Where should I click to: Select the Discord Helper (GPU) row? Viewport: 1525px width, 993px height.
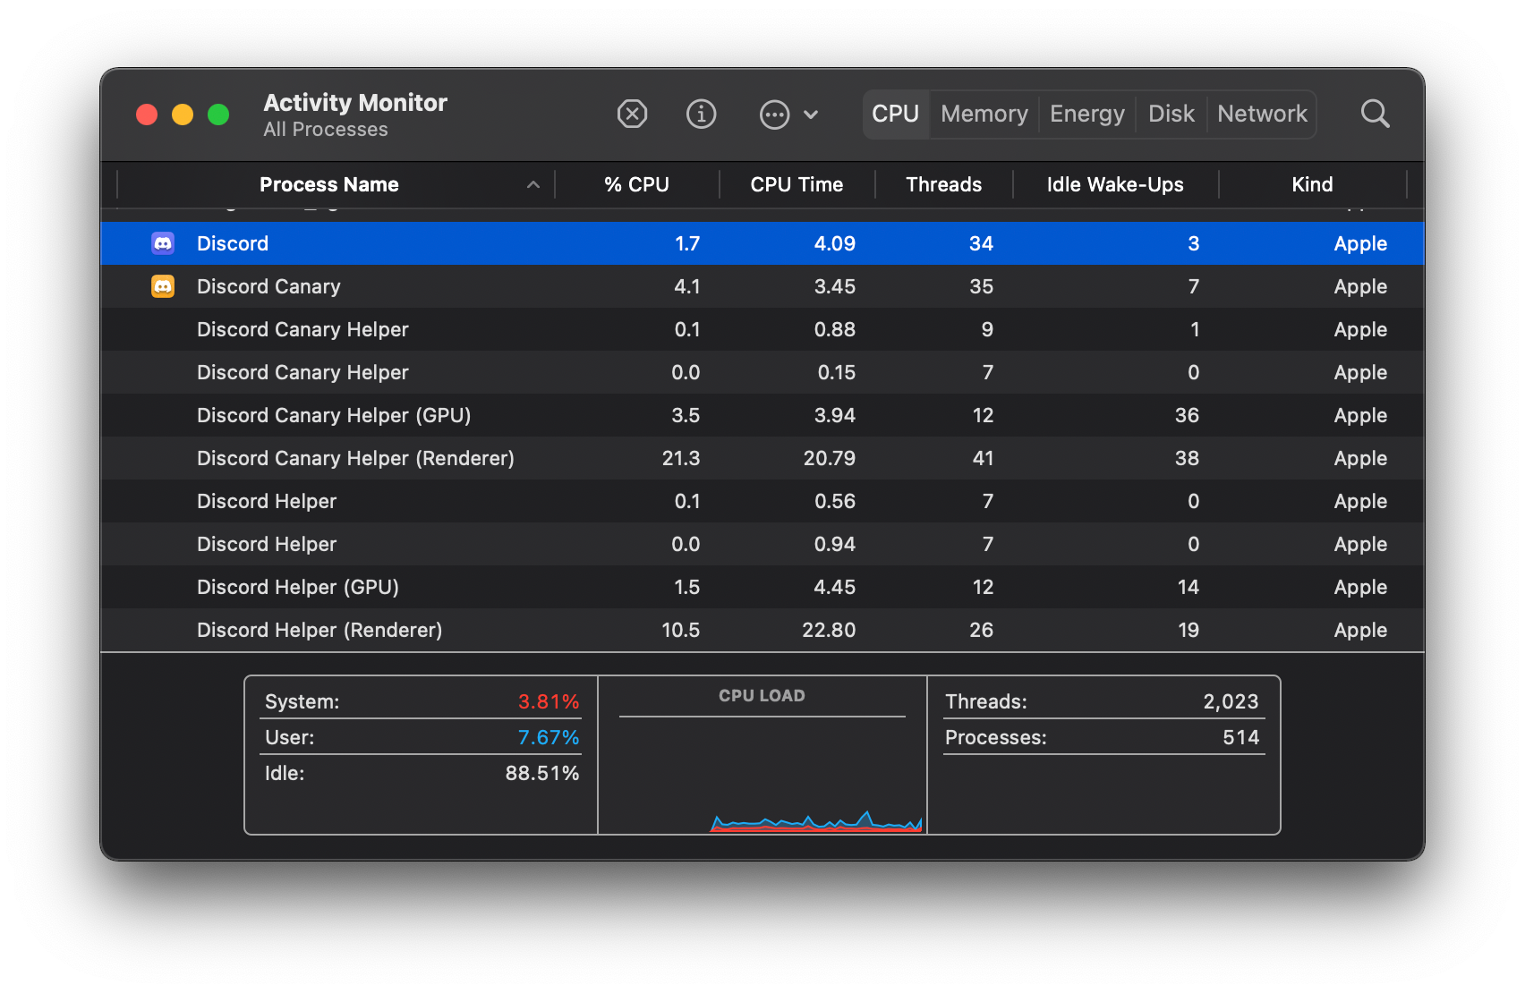tap(762, 587)
